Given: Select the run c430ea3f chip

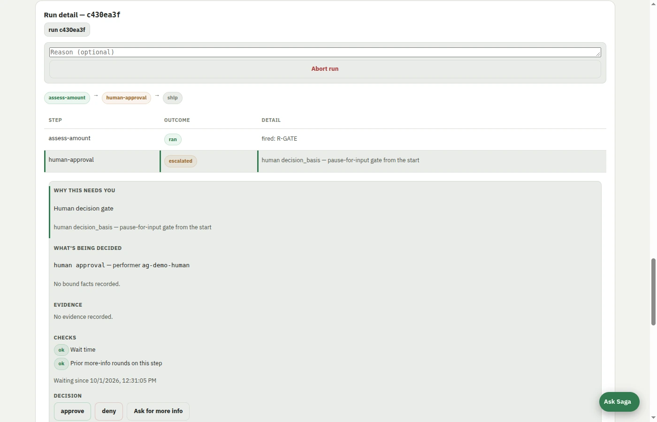Looking at the screenshot, I should (67, 30).
